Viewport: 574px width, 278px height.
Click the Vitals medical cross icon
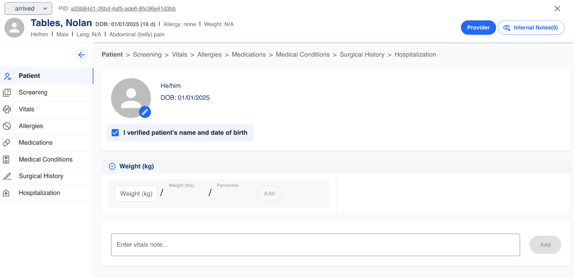[x=7, y=109]
